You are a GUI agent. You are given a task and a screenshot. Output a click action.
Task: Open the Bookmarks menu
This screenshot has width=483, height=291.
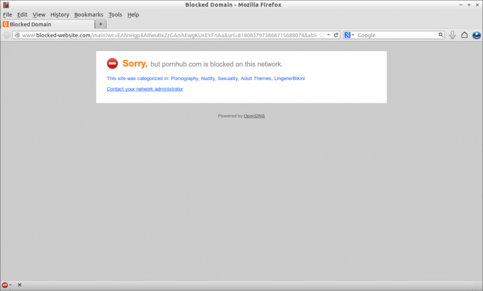[88, 15]
